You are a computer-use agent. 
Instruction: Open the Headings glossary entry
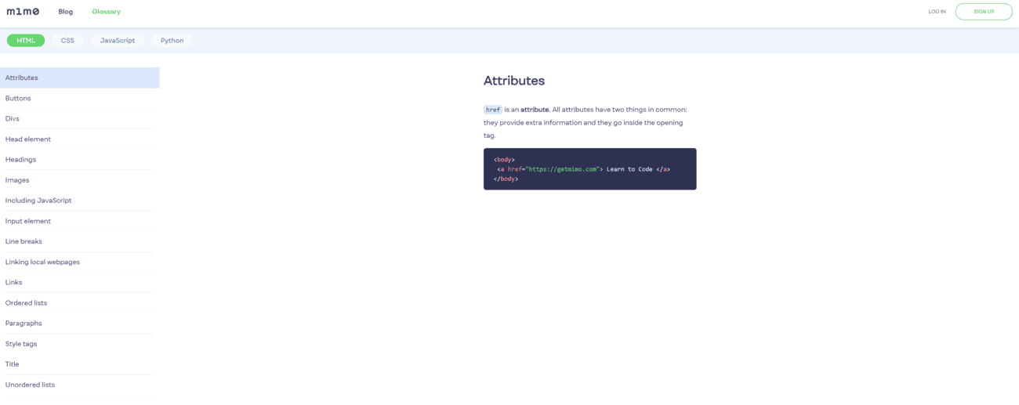[79, 160]
